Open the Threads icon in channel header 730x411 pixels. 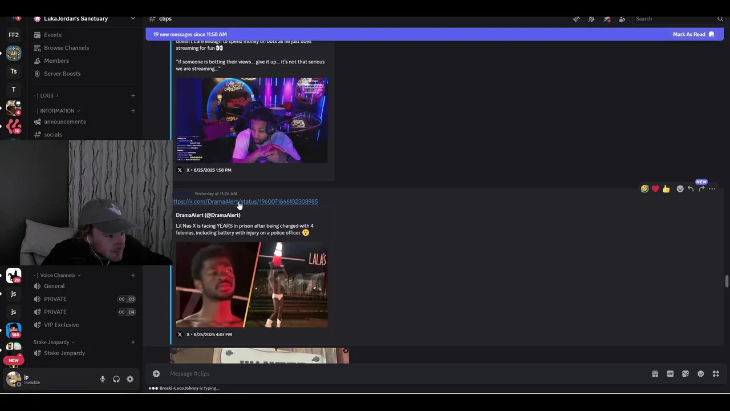(577, 19)
